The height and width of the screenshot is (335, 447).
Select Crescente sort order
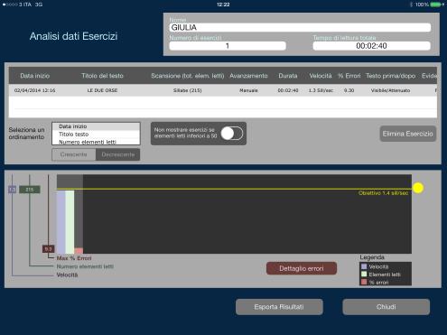(x=74, y=154)
